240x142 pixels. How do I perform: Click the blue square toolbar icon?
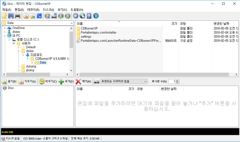pos(39,16)
